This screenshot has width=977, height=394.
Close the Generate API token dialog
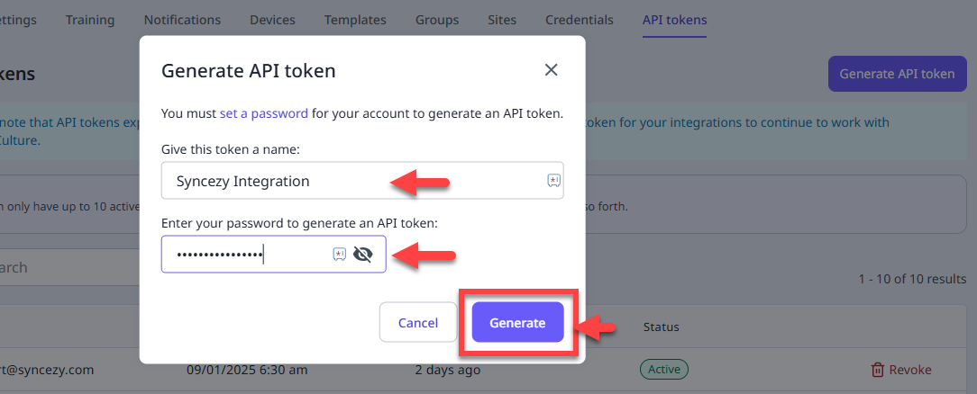click(x=551, y=69)
